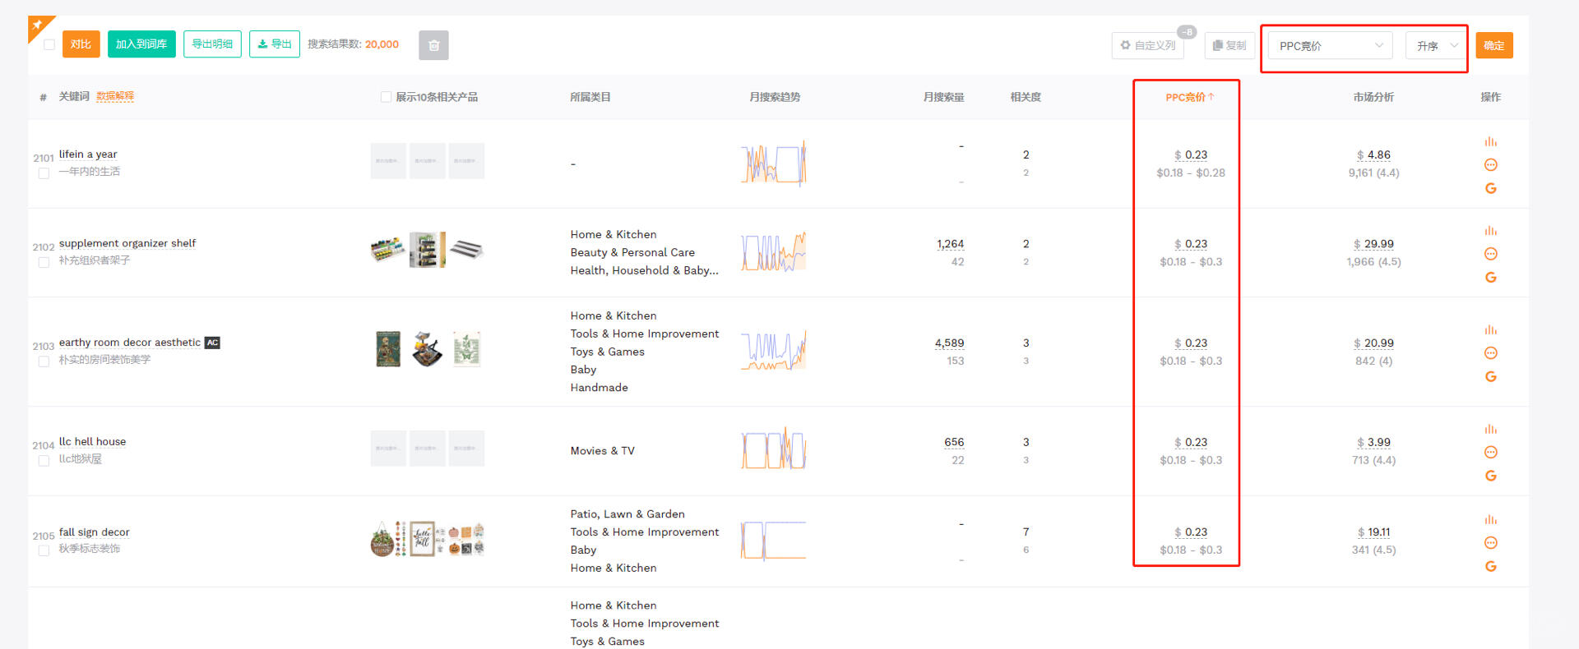
Task: Open bar chart icon for lifein a year
Action: (1490, 141)
